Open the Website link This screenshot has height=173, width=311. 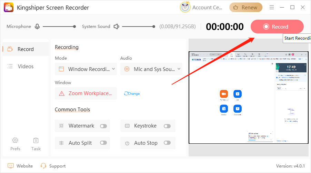pyautogui.click(x=20, y=166)
